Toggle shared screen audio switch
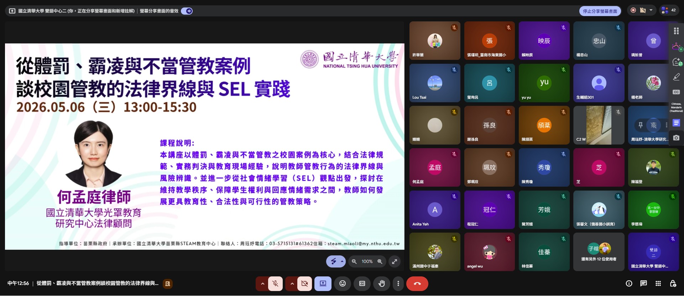The image size is (684, 296). pos(187,11)
